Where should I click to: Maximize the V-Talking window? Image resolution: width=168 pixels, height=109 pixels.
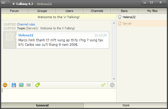click(151, 3)
